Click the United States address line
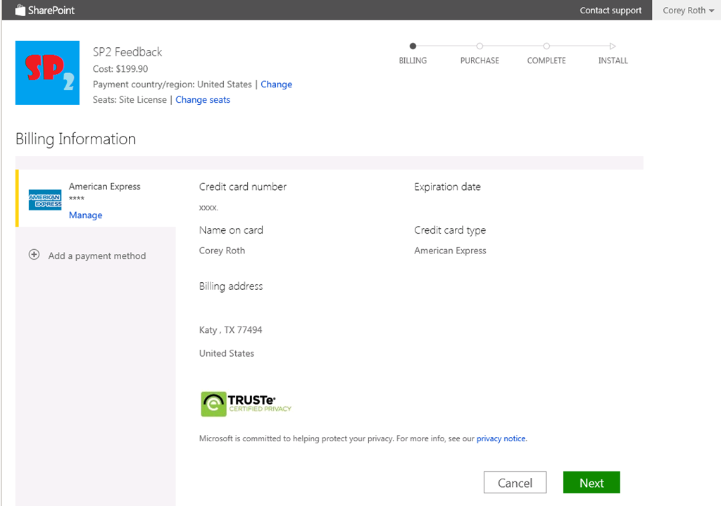 pos(227,353)
